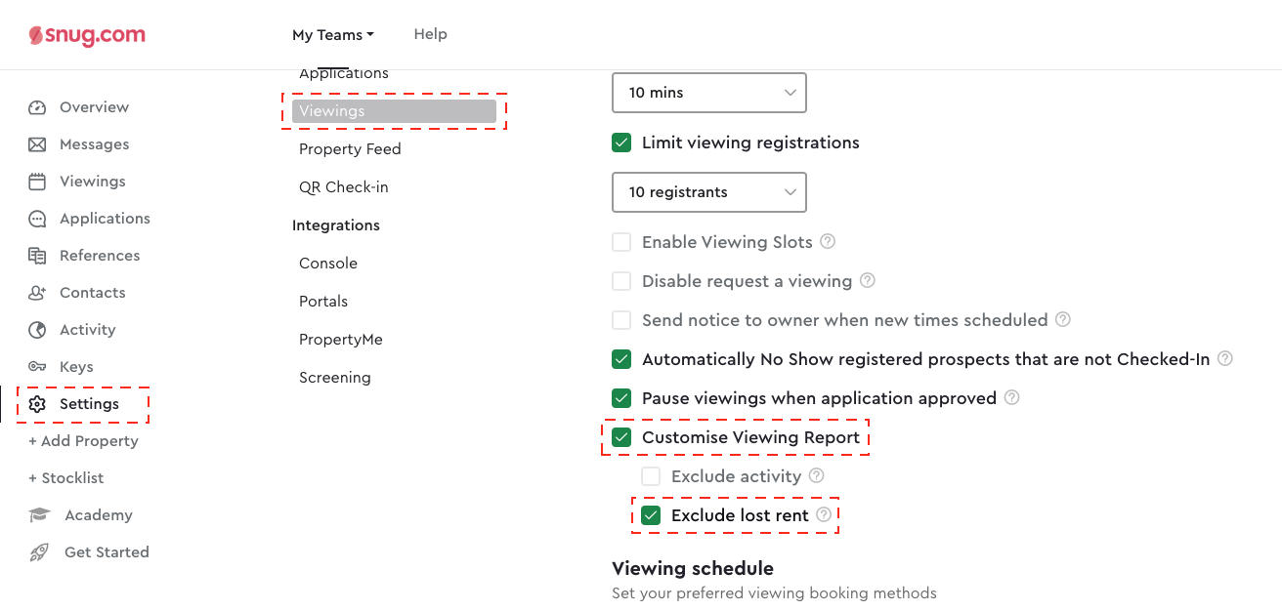Click the Contacts person icon
Screen dimensions: 1282x611
[x=37, y=293]
